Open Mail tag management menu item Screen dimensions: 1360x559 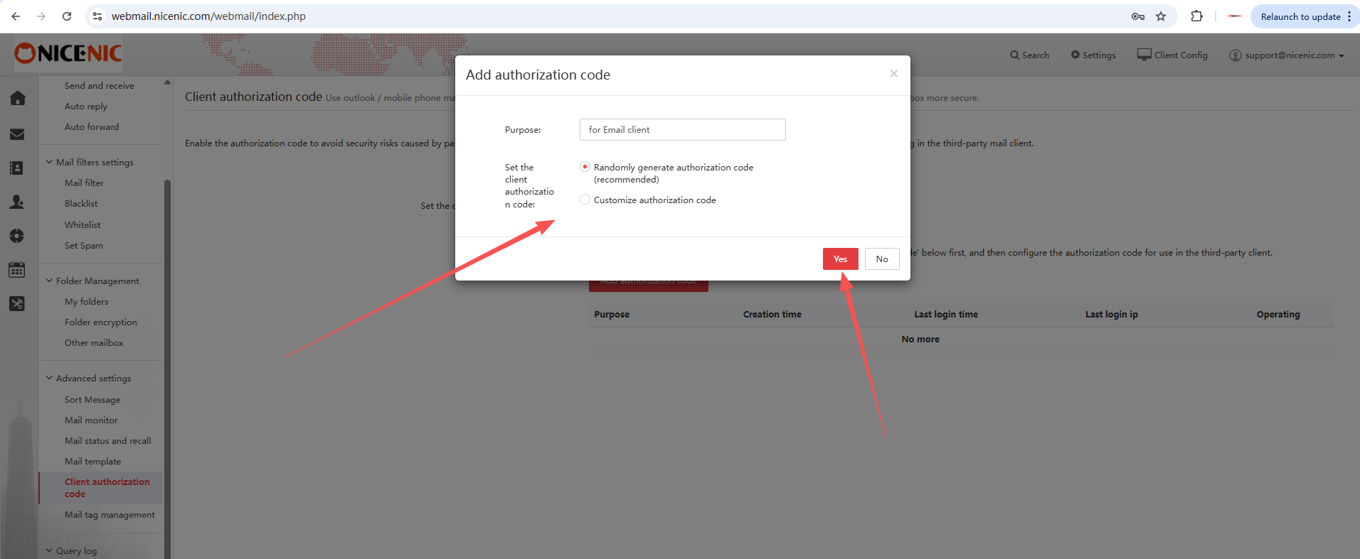pyautogui.click(x=110, y=515)
